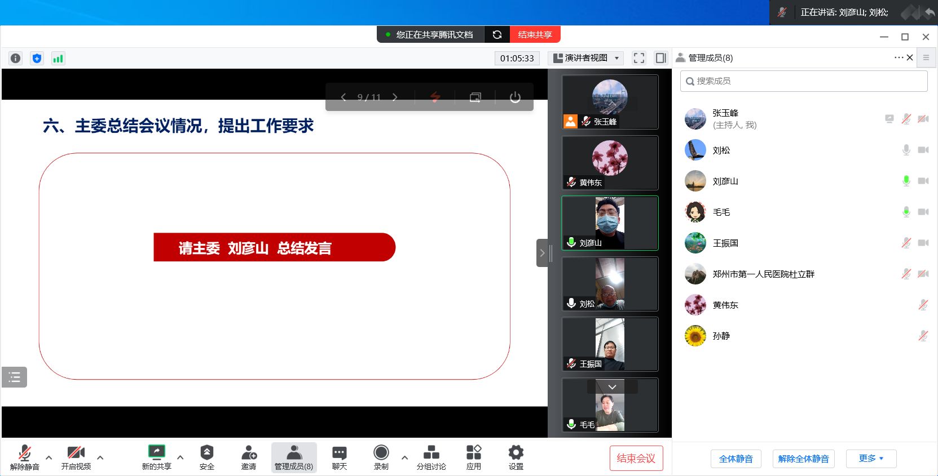
Task: Open 邀请 invite dialog
Action: [249, 457]
